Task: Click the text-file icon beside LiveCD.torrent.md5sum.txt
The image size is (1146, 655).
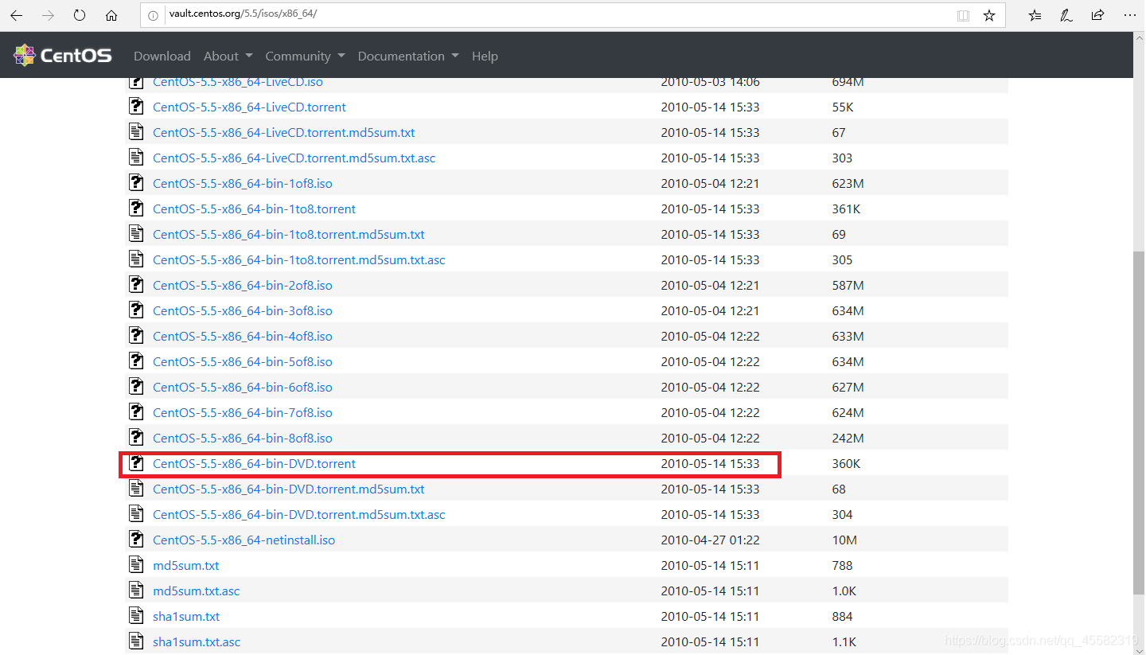Action: 136,131
